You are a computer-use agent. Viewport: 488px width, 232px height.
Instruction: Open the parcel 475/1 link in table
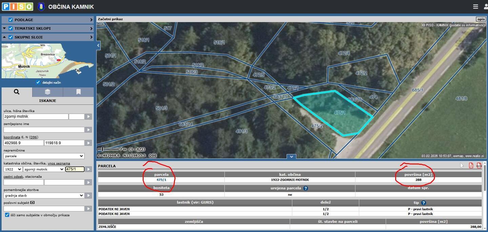(x=161, y=180)
